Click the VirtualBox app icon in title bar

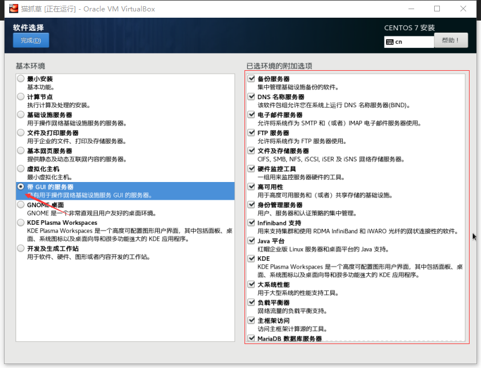[14, 9]
